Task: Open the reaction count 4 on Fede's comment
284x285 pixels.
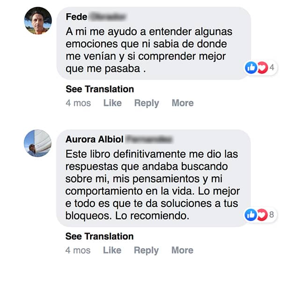Action: tap(271, 68)
